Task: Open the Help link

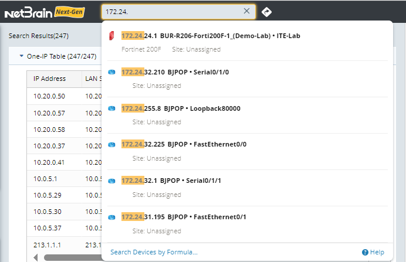Action: [x=373, y=252]
